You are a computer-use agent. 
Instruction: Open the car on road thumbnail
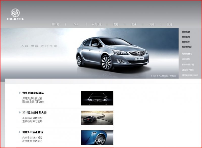[x=97, y=118]
